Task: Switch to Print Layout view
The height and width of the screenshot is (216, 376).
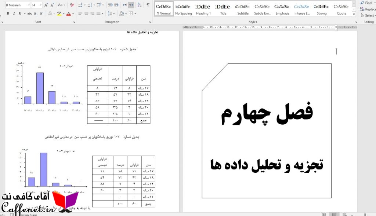Action: coord(334,215)
